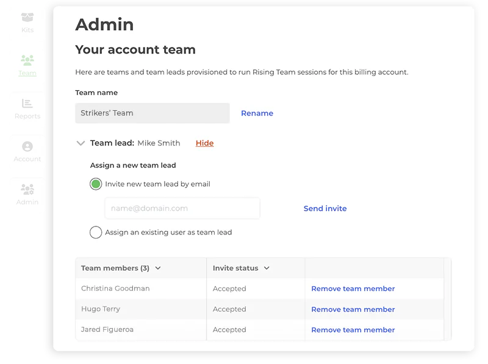Image resolution: width=488 pixels, height=364 pixels.
Task: Open the Reports chart icon
Action: click(x=27, y=103)
